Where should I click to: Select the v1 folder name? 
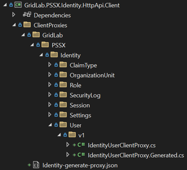click(81, 135)
